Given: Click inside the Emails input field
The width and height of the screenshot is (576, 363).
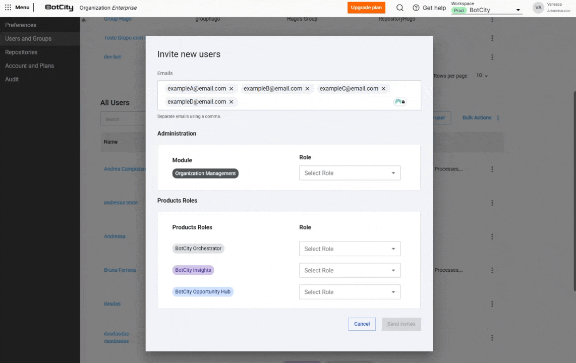Looking at the screenshot, I should [313, 102].
